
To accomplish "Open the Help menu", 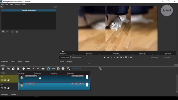I will tap(24, 4).
